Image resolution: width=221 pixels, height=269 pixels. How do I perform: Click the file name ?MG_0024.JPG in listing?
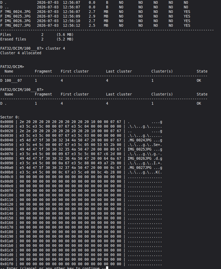point(18,12)
